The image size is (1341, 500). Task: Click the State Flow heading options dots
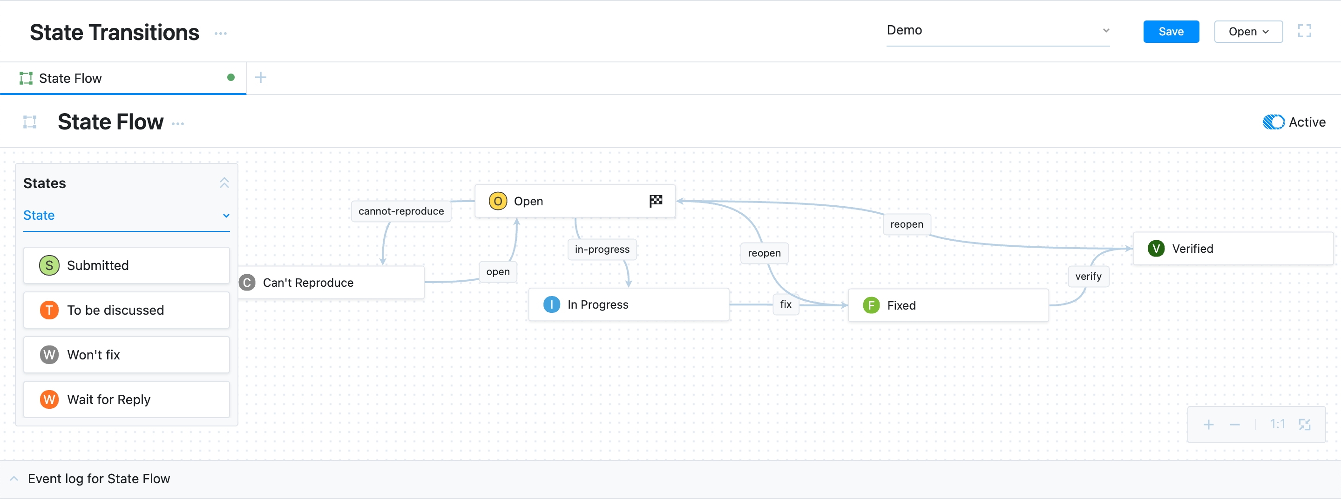pyautogui.click(x=178, y=124)
